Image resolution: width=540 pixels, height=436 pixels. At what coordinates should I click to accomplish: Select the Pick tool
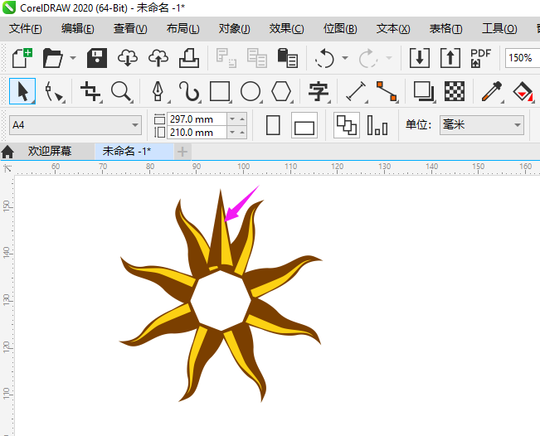(x=22, y=91)
